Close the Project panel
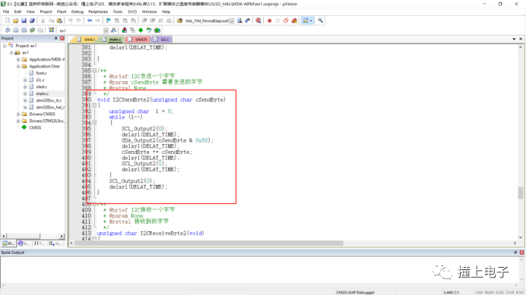Image resolution: width=526 pixels, height=295 pixels. coord(62,39)
